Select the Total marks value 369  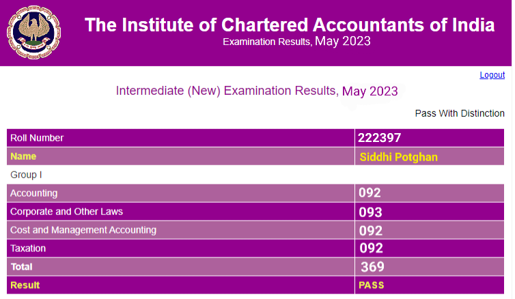372,267
